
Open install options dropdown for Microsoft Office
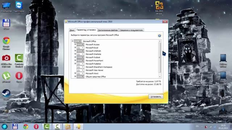(x=78, y=41)
